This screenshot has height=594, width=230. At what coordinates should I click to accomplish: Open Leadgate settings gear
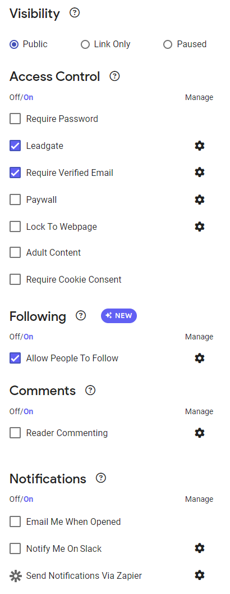pyautogui.click(x=199, y=146)
